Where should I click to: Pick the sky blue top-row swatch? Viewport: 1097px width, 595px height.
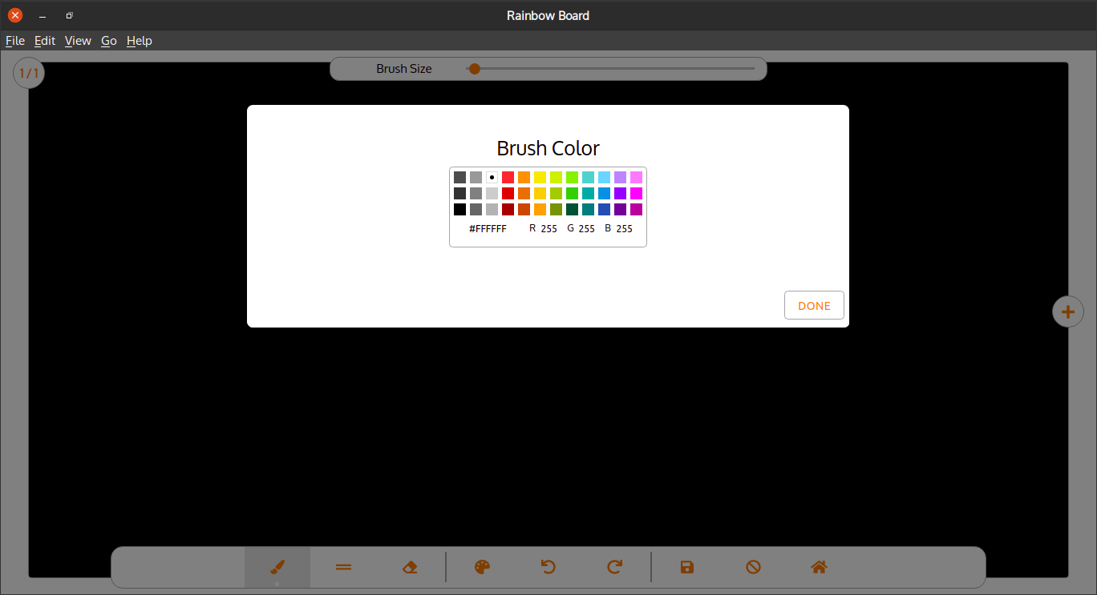point(604,177)
